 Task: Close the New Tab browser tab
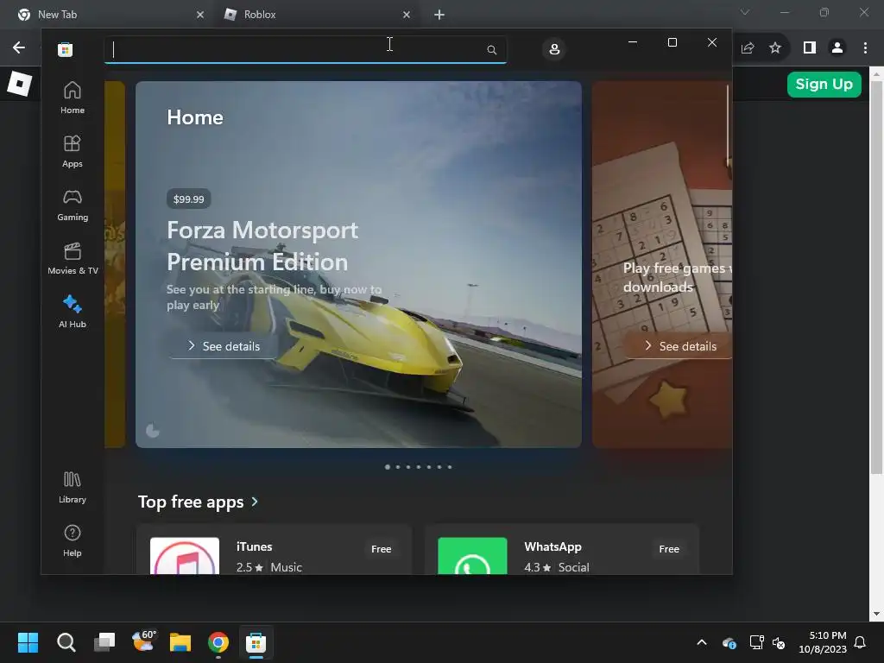[200, 15]
